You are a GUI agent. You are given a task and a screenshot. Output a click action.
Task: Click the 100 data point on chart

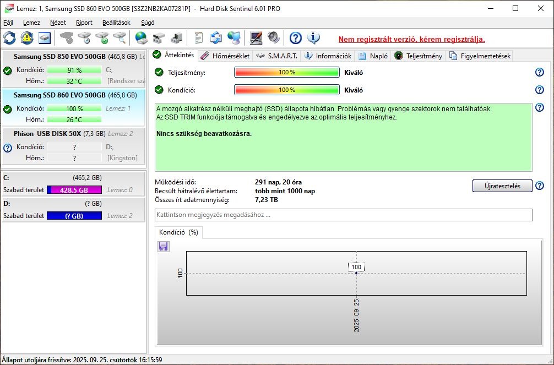(x=356, y=273)
